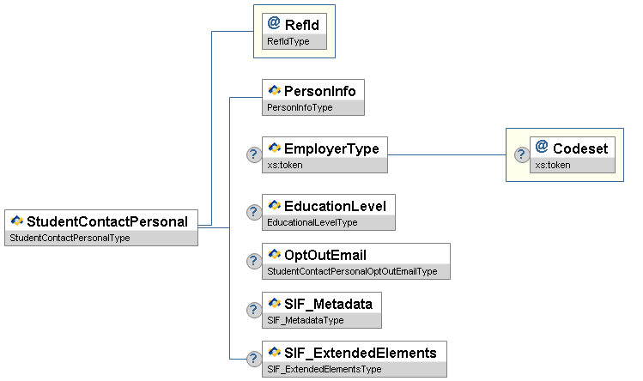The width and height of the screenshot is (643, 381).
Task: Open the PersonInfoType type label
Action: (300, 108)
